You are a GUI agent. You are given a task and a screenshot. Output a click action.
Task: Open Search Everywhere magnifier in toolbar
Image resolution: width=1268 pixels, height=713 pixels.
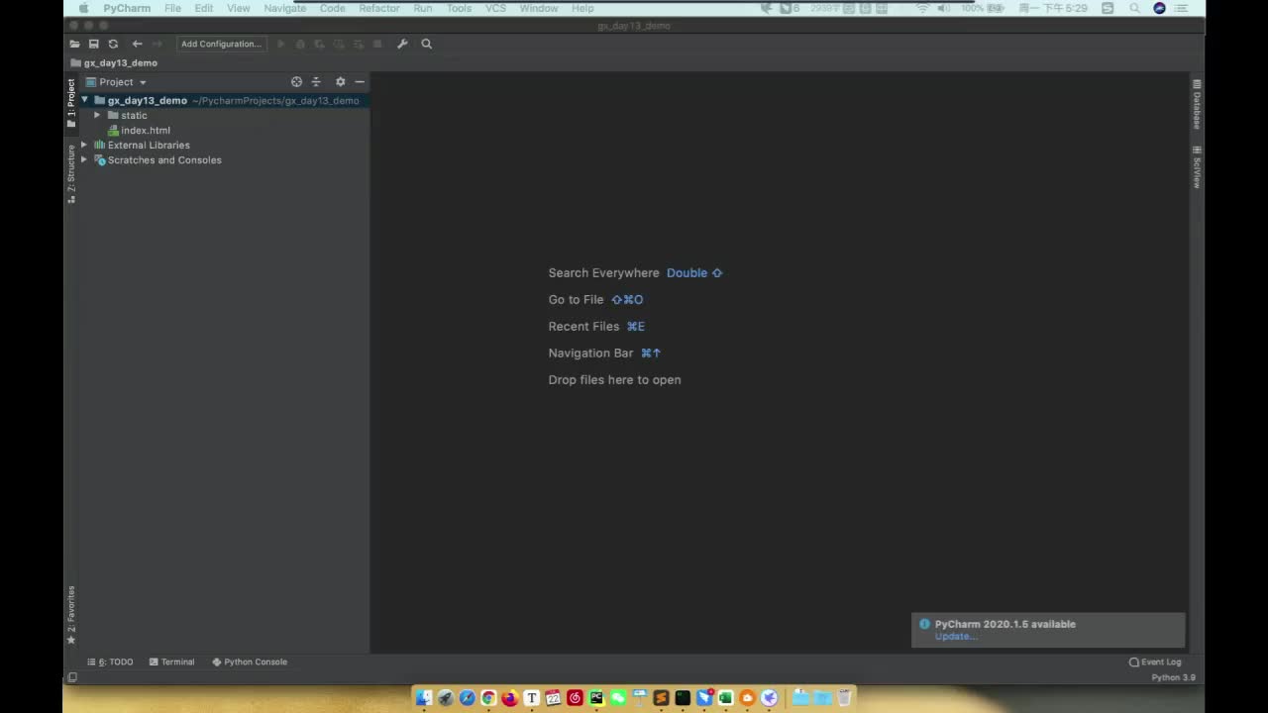pos(427,44)
